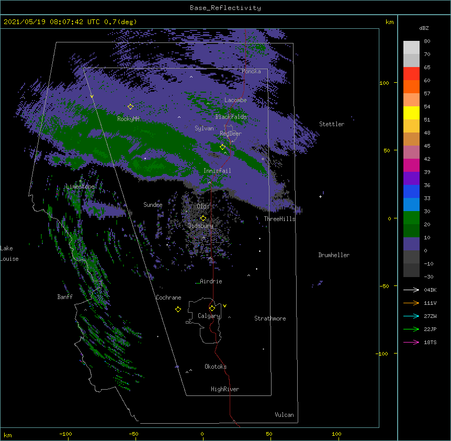Viewport: 451px width, 441px height.
Task: Pick the royal blue swatch near 36 dBZ
Action: pos(411,191)
